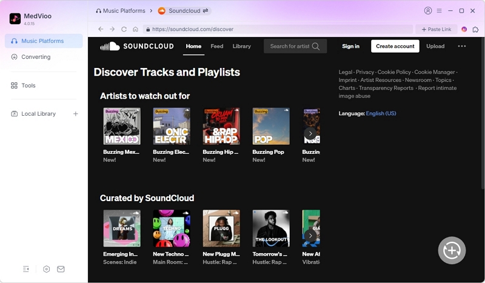Open the three-dots more menu
The width and height of the screenshot is (485, 283).
[462, 46]
